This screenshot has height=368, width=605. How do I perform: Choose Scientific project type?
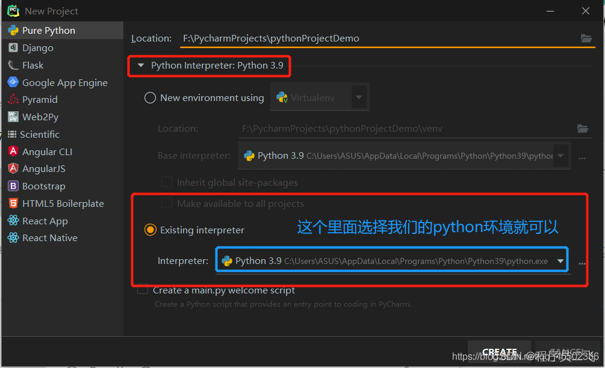63,134
